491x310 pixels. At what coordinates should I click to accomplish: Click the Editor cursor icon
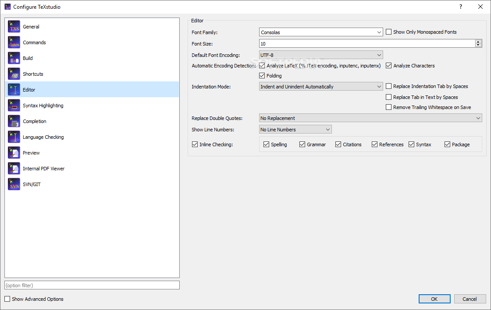point(14,89)
